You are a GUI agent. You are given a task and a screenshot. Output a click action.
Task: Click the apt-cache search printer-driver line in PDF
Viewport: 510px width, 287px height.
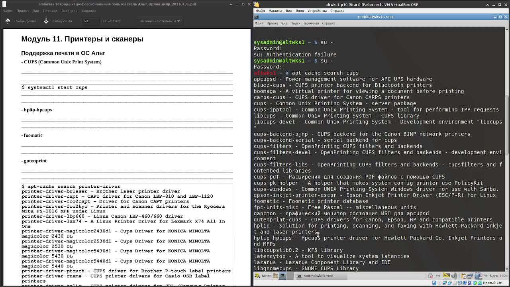pos(71,187)
